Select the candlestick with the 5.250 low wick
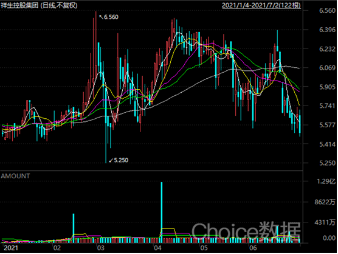This screenshot has width=338, height=254. [106, 124]
